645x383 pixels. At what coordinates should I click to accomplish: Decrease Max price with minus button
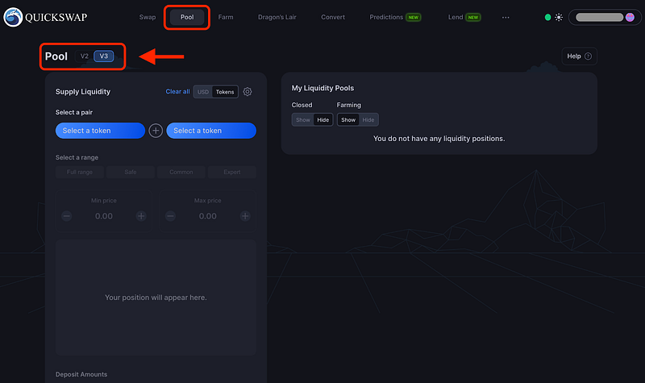pyautogui.click(x=171, y=216)
